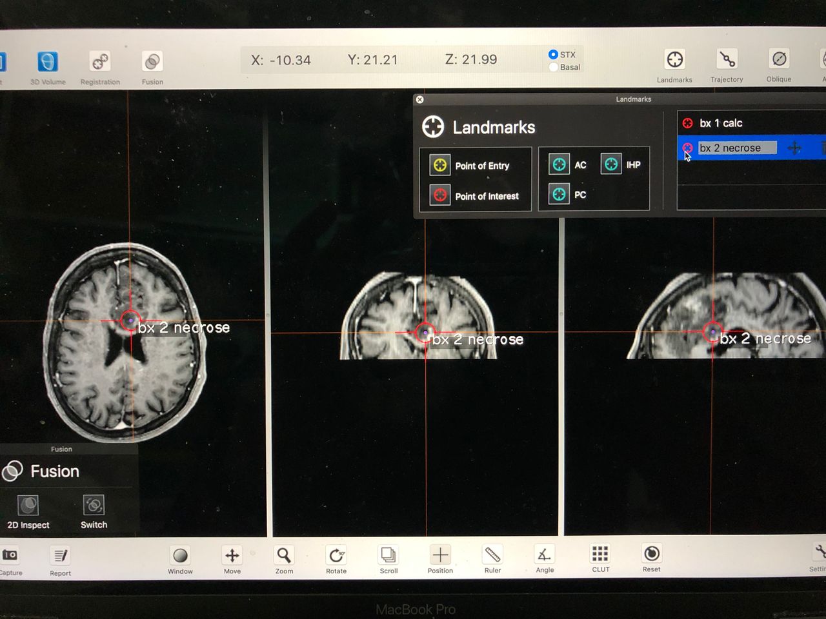Click 'bx 2 necrose' marker in sagittal view
This screenshot has width=826, height=619.
[x=712, y=332]
